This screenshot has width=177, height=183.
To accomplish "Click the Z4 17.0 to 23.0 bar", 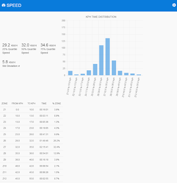I will tap(89, 73).
